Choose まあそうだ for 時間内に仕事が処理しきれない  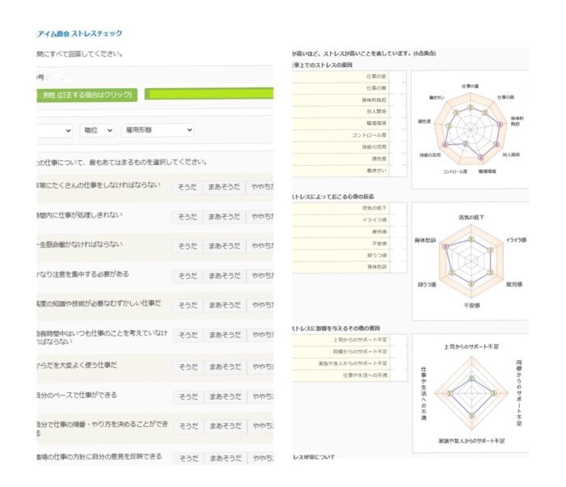(223, 216)
